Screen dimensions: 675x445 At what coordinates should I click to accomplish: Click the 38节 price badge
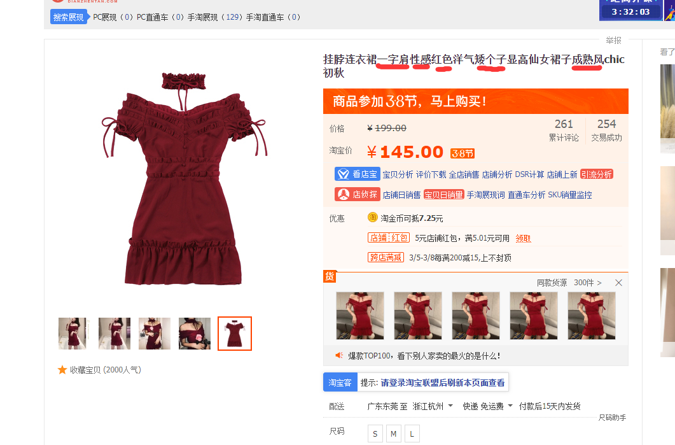click(463, 153)
